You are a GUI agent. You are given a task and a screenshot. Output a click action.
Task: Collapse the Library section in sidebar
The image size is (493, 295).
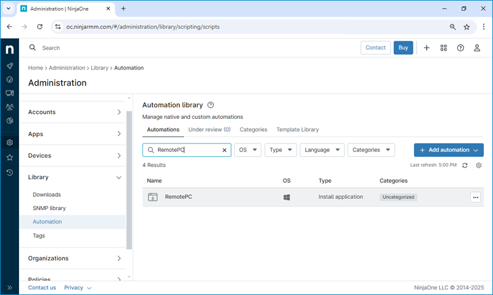73,177
